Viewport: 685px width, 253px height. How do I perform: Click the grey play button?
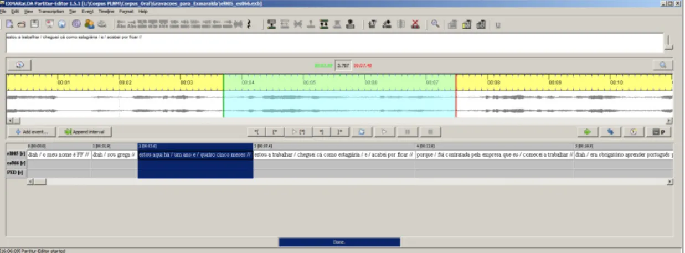[384, 132]
